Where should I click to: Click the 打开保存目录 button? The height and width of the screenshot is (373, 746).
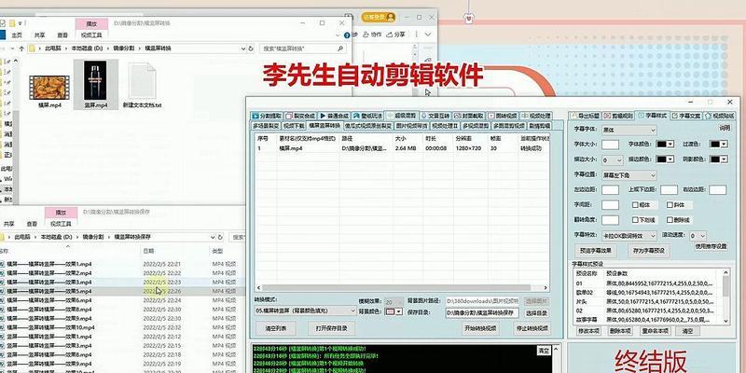331,328
